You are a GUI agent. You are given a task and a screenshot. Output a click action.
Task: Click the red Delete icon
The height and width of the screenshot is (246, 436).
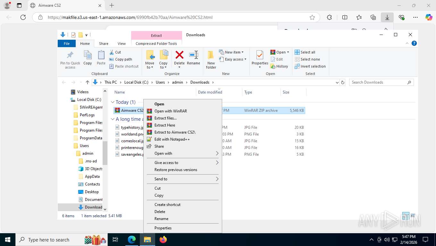(179, 55)
